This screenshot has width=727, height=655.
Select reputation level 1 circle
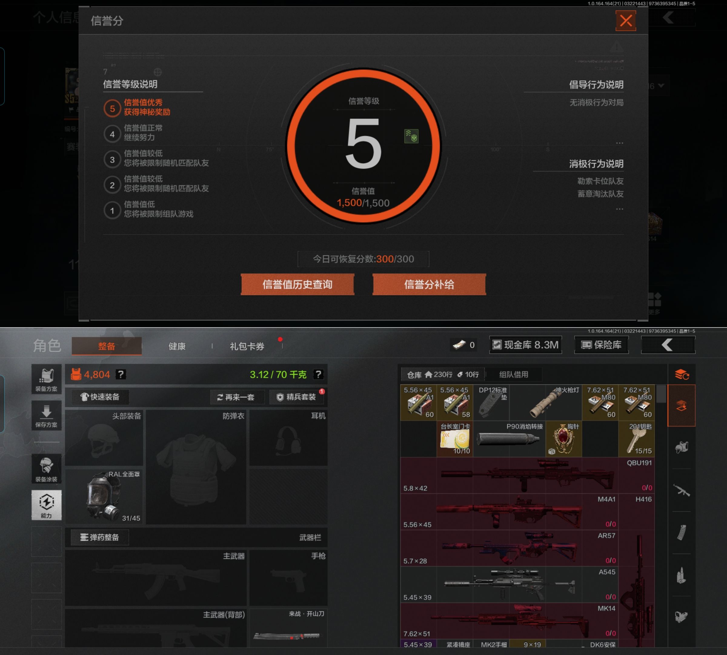(112, 210)
